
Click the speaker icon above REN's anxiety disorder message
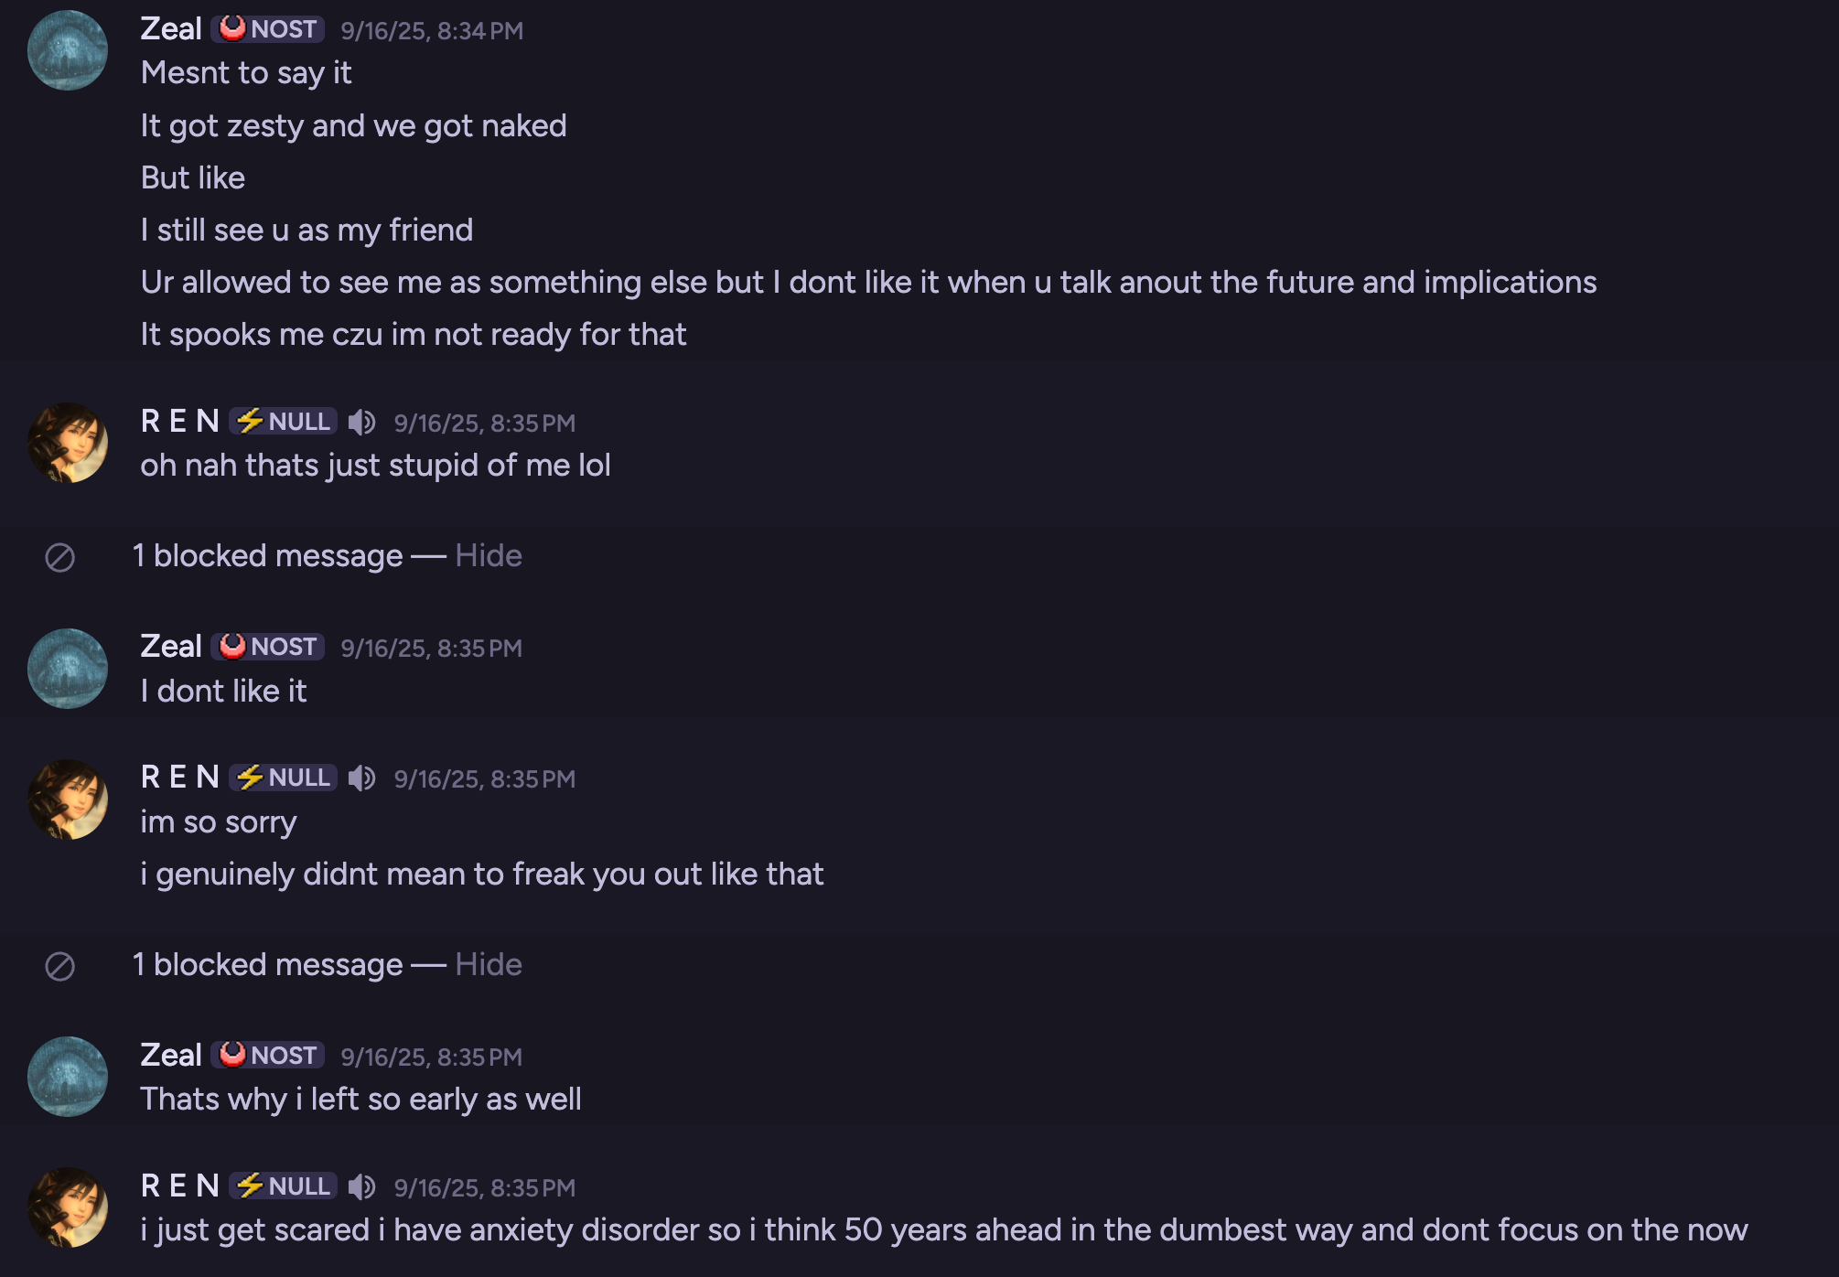pyautogui.click(x=361, y=1186)
